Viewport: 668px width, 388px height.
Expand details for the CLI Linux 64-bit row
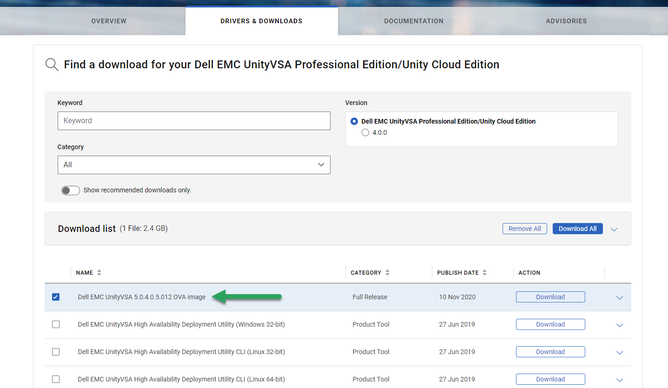click(x=619, y=380)
